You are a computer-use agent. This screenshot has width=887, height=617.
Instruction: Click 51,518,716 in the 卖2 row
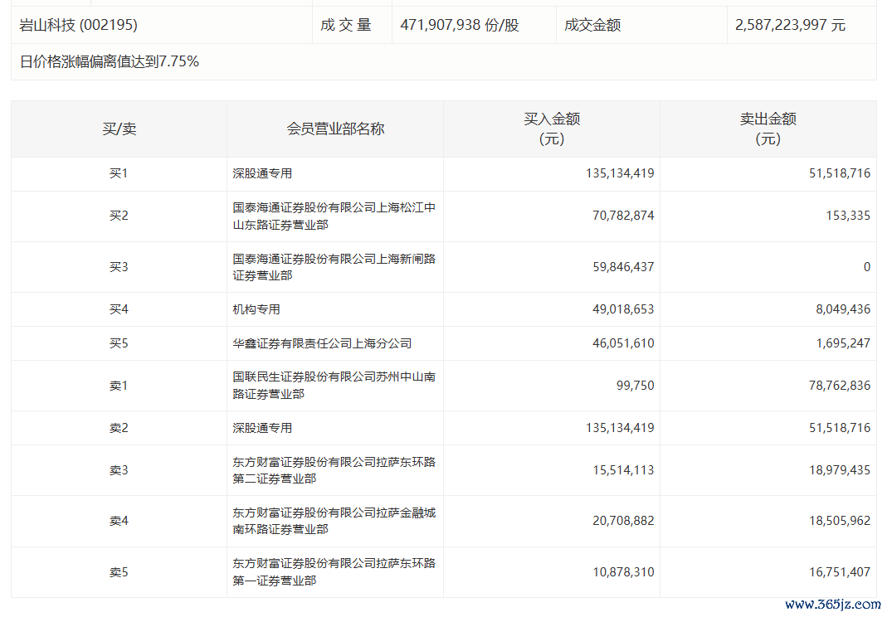click(840, 428)
